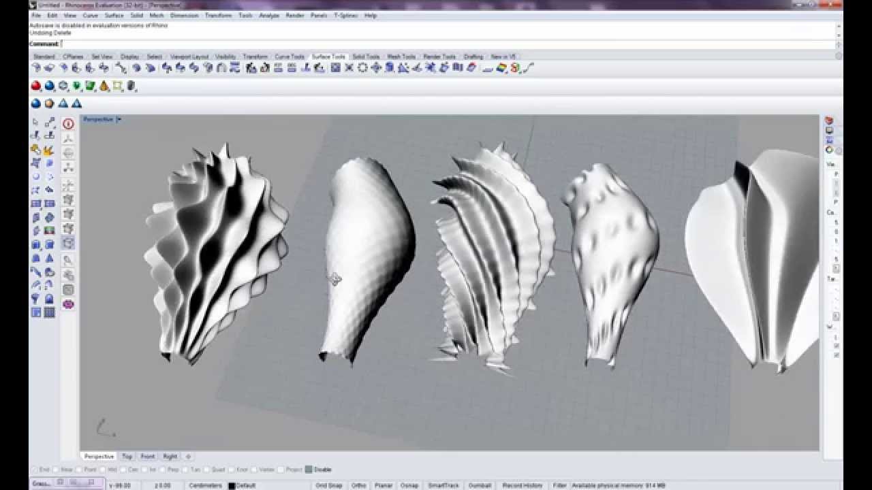
Task: Switch to the Mesh Tools toolbar tab
Action: click(401, 56)
